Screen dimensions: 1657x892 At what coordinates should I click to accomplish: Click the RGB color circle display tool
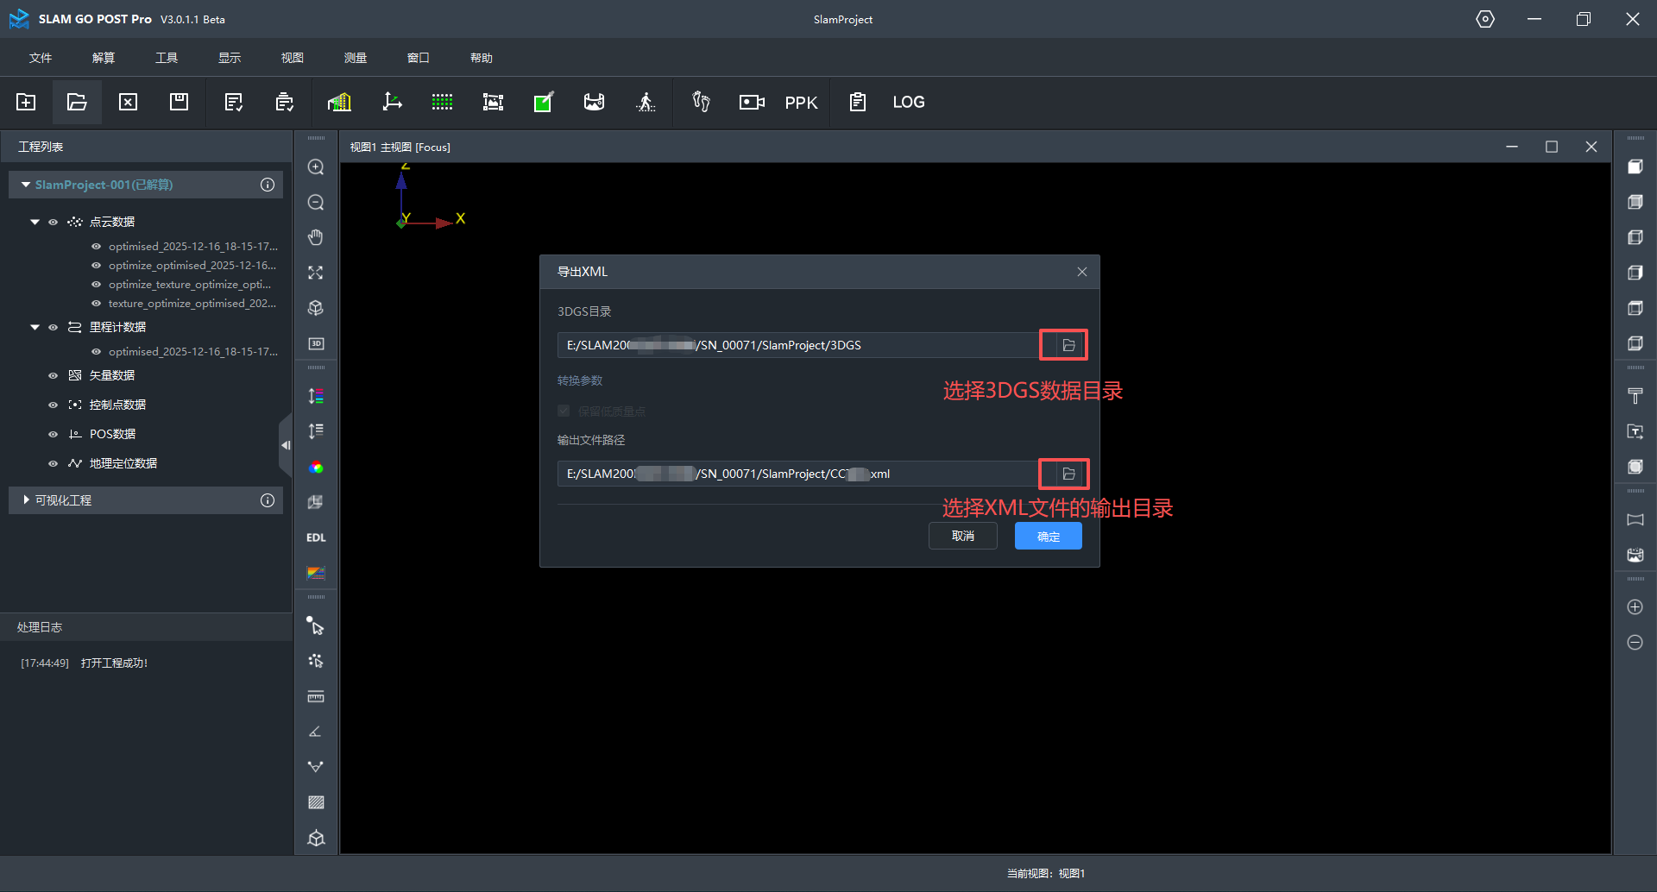click(x=316, y=468)
